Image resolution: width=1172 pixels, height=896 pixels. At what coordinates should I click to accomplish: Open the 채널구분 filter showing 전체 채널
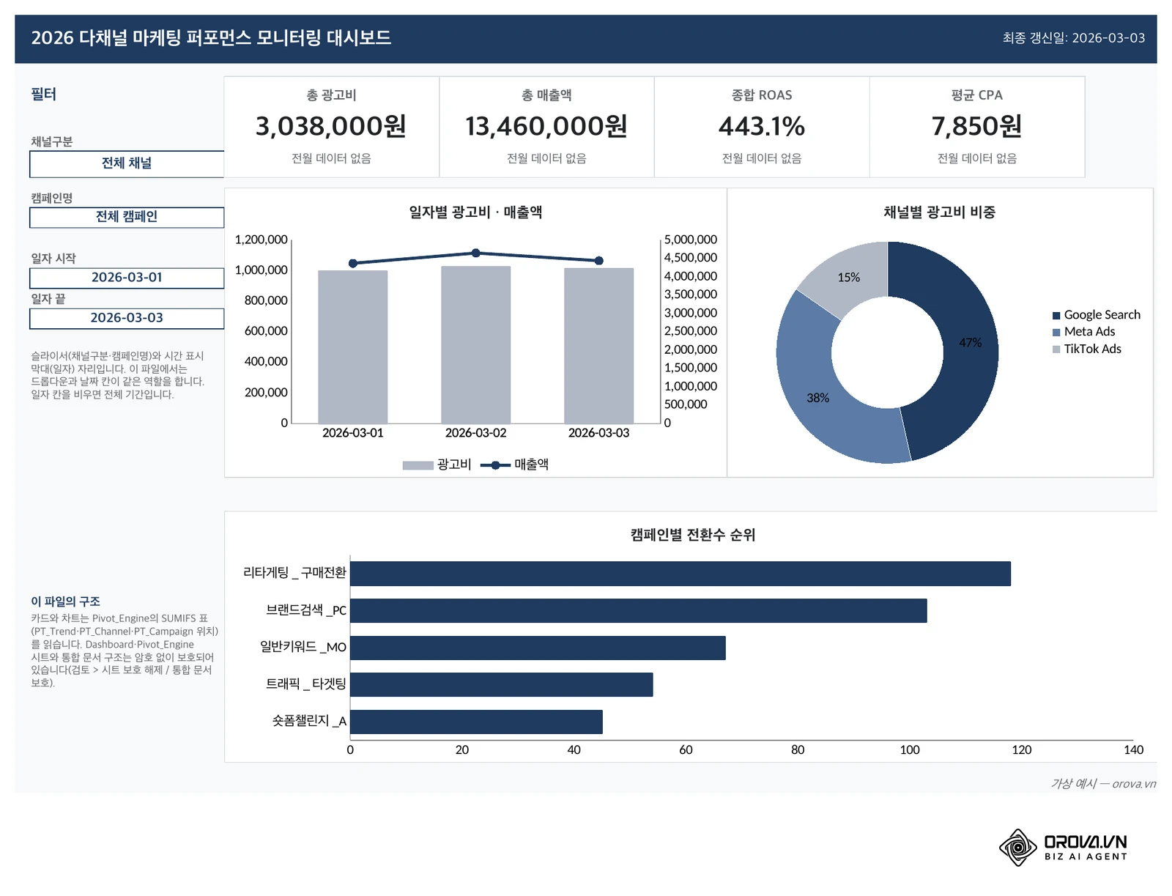tap(127, 163)
